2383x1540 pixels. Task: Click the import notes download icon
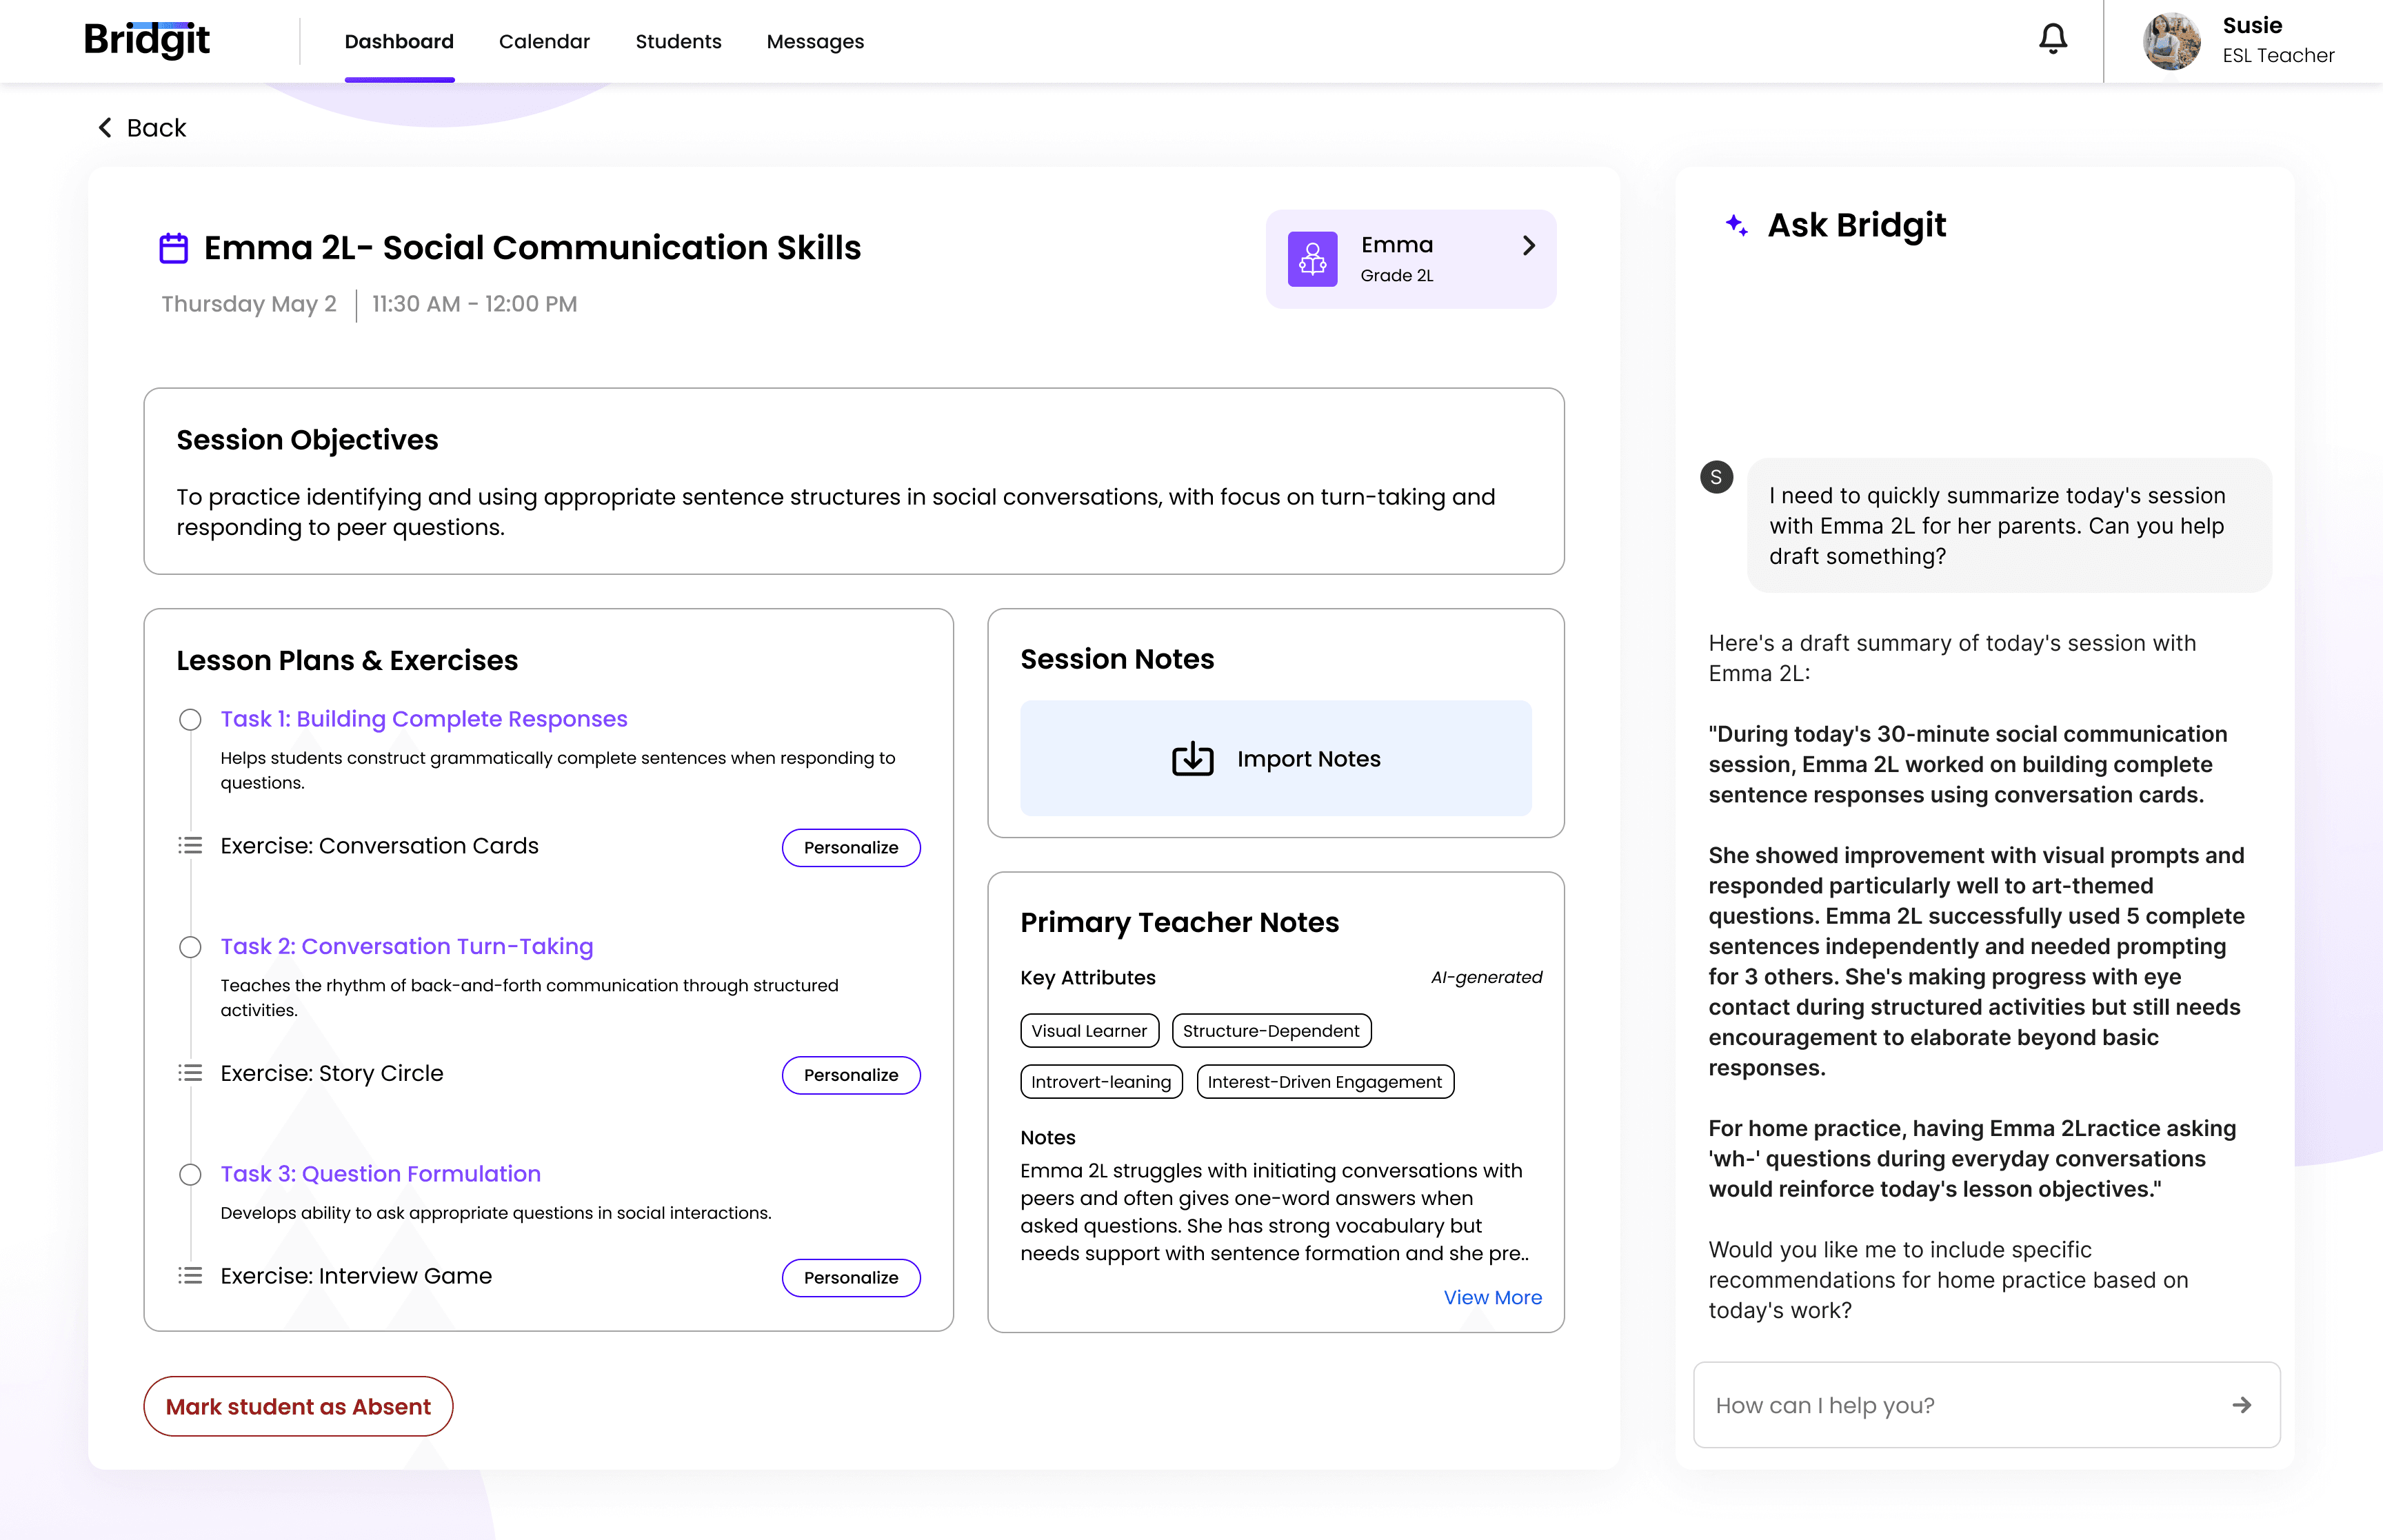[1192, 759]
